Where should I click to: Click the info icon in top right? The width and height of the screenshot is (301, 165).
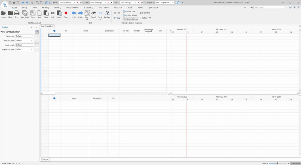(294, 7)
